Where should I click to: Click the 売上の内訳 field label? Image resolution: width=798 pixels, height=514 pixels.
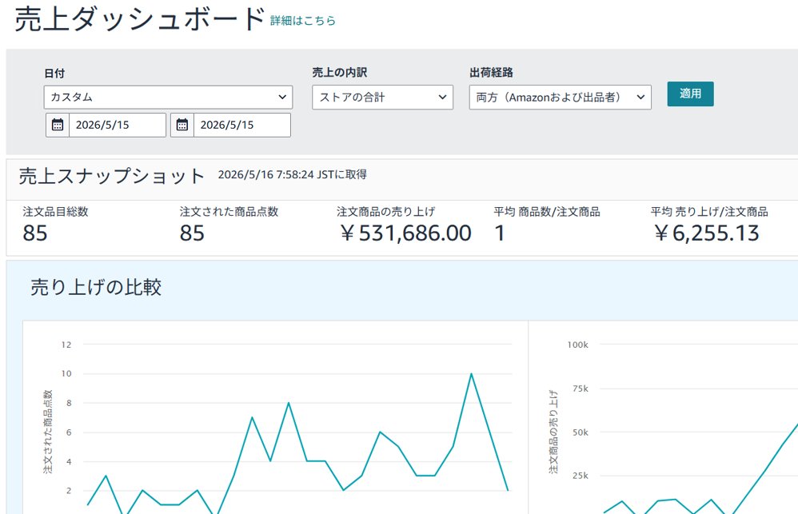340,72
